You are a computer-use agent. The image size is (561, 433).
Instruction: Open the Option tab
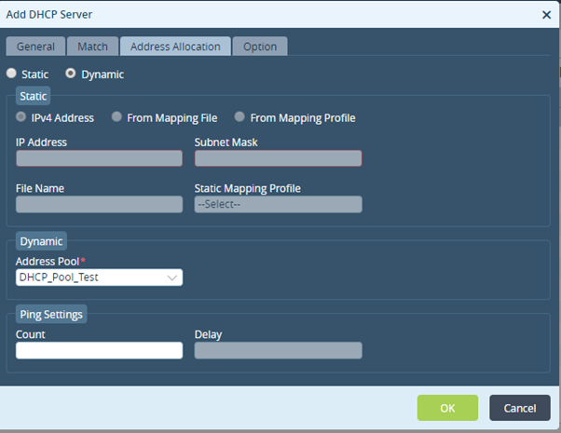(260, 47)
